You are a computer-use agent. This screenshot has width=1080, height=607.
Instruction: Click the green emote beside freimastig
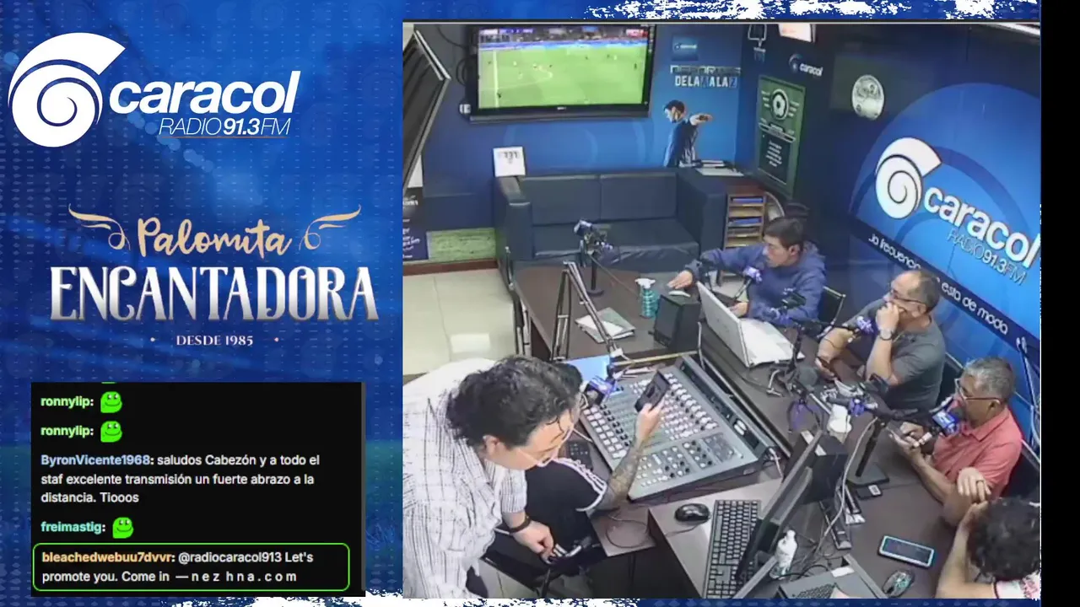[123, 528]
